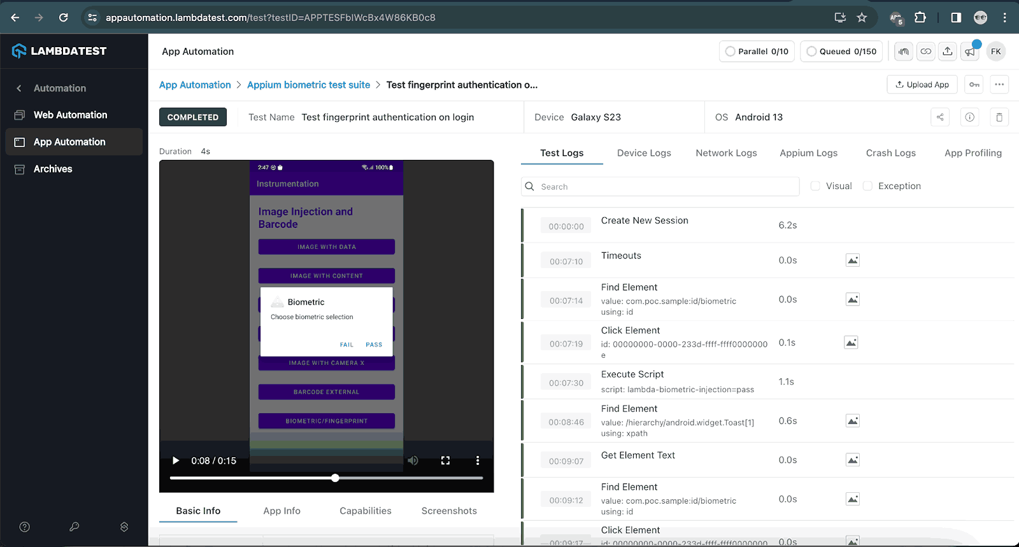Image resolution: width=1019 pixels, height=547 pixels.
Task: Click the Parallel 0/10 indicator
Action: click(x=757, y=52)
